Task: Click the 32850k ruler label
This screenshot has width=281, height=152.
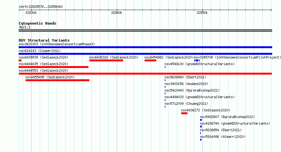Action: point(202,13)
